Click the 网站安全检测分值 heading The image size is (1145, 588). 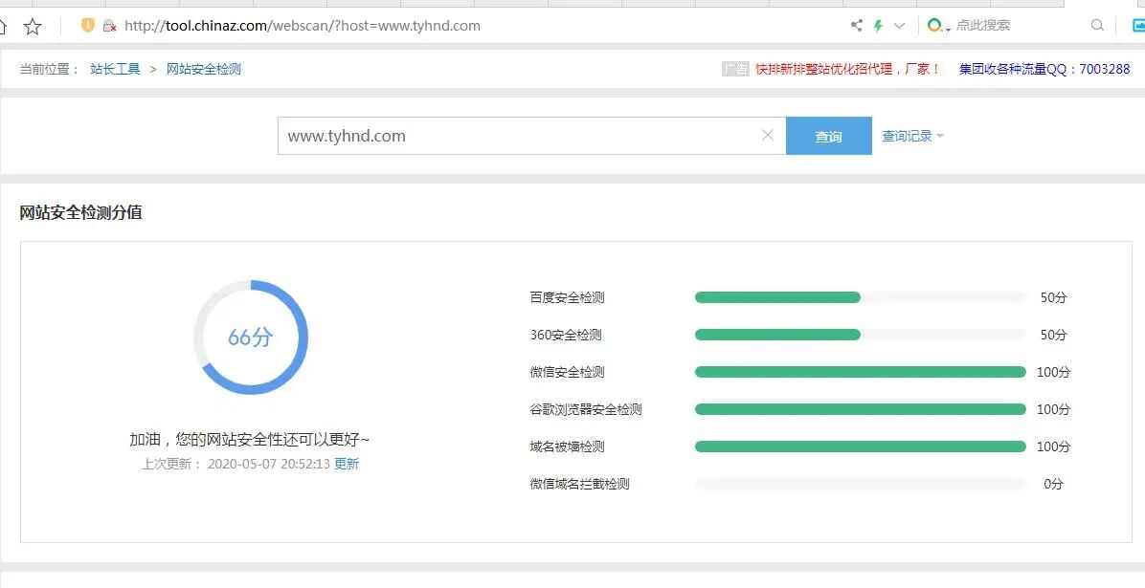81,213
